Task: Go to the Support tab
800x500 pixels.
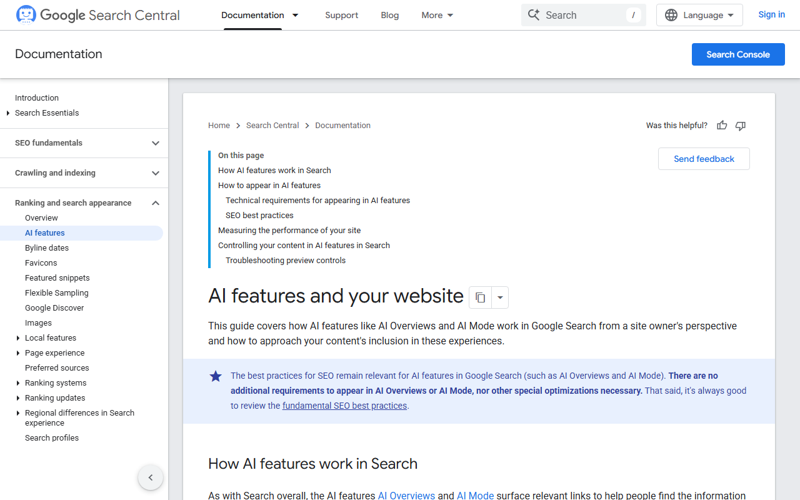Action: point(342,15)
